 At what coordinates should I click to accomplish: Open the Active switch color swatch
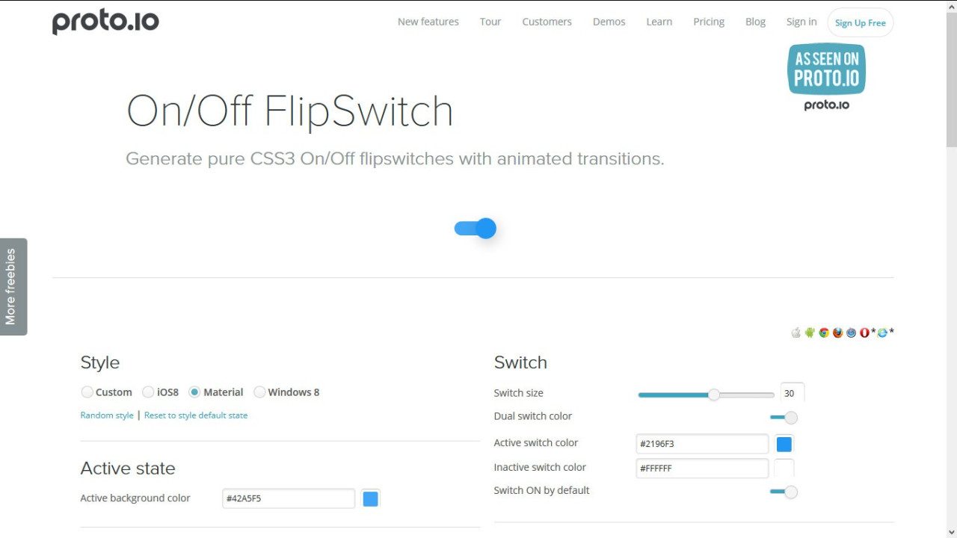click(784, 445)
